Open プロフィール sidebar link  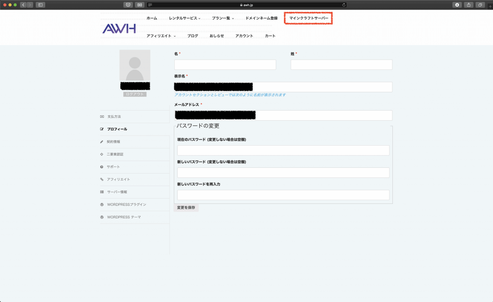pos(117,129)
